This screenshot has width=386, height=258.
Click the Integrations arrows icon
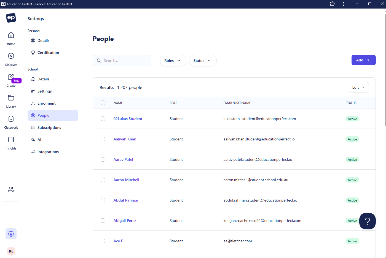pyautogui.click(x=33, y=152)
